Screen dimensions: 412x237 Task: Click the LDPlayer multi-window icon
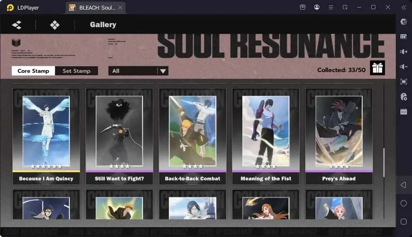tap(345, 7)
